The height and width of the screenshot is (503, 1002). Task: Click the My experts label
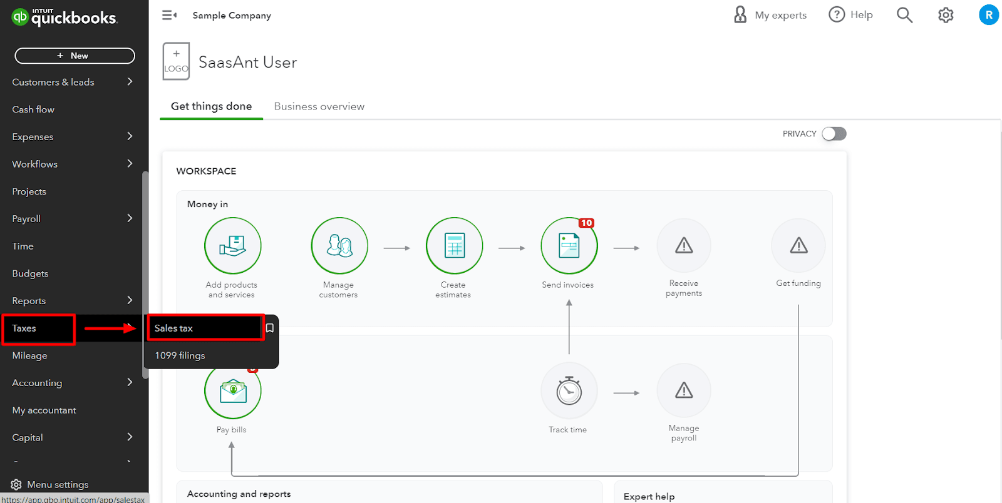(780, 15)
